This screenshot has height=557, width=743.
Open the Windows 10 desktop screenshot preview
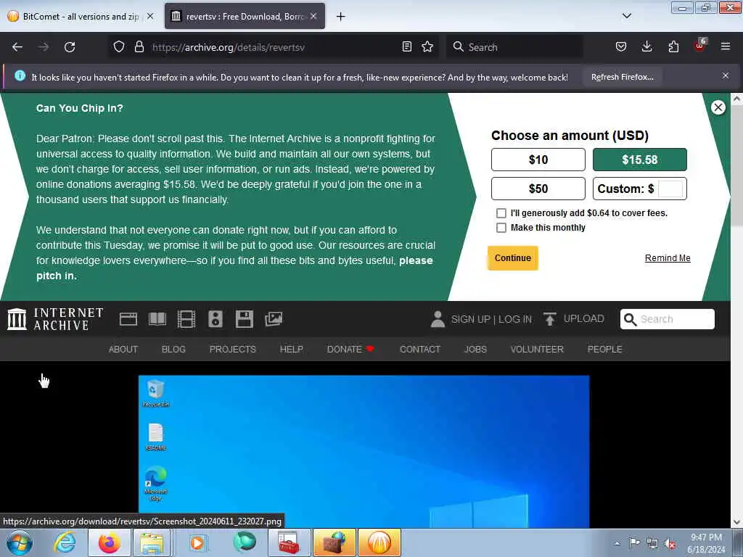point(364,451)
